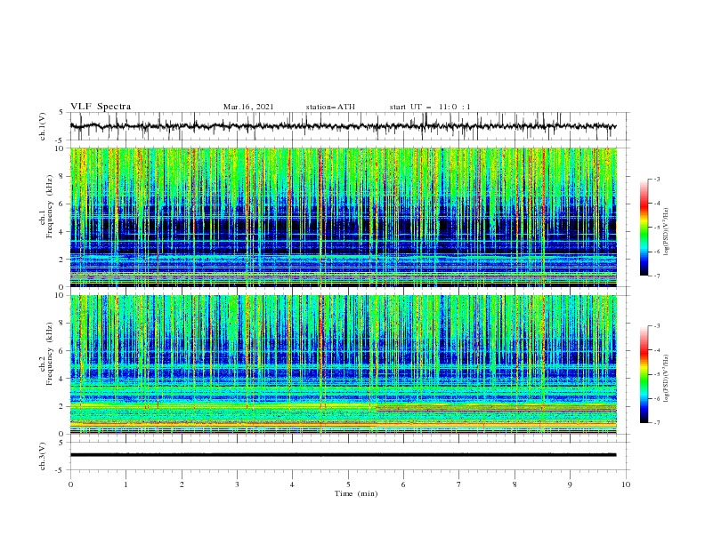Click the "-4" label on ch.2 color bar

(x=656, y=350)
